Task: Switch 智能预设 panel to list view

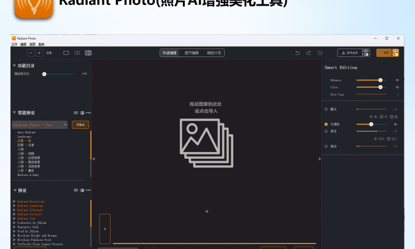Action: pos(82,113)
